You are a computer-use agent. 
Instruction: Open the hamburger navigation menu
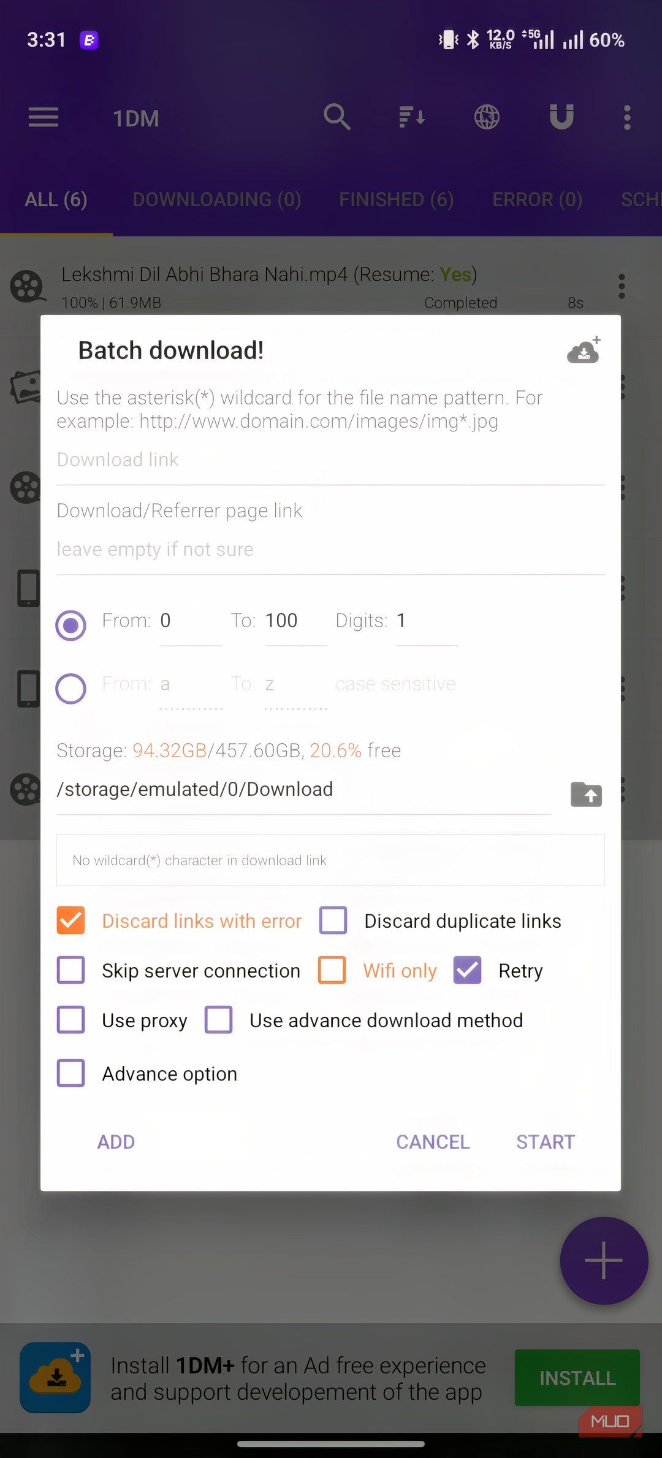(x=44, y=117)
